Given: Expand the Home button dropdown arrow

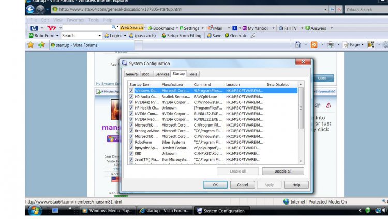Looking at the screenshot, I should (x=306, y=44).
